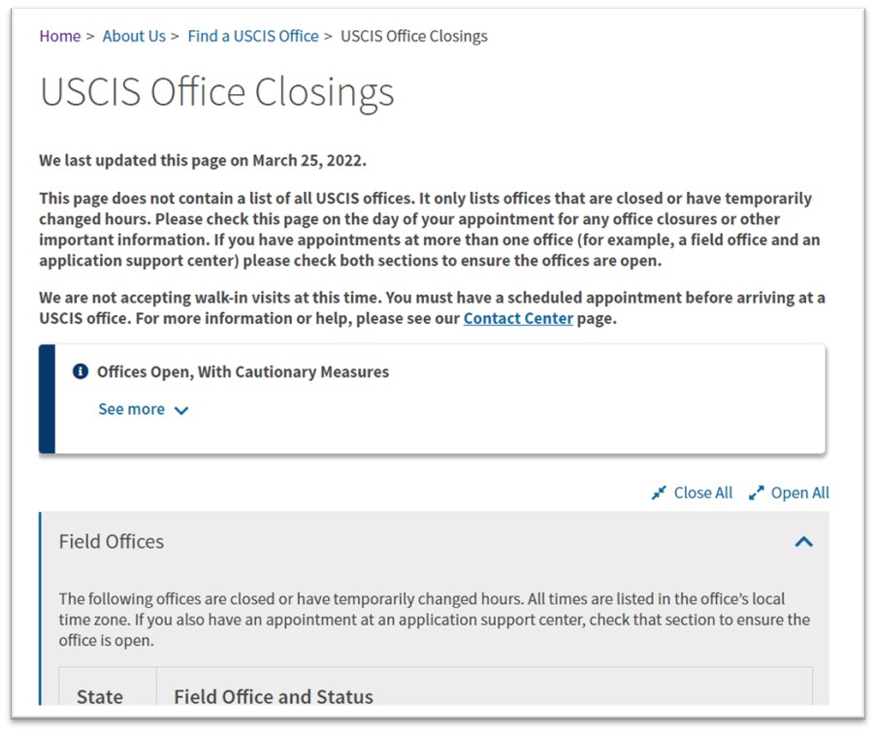Click the expand arrows icon beside Open All
This screenshot has width=876, height=733.
(x=757, y=493)
